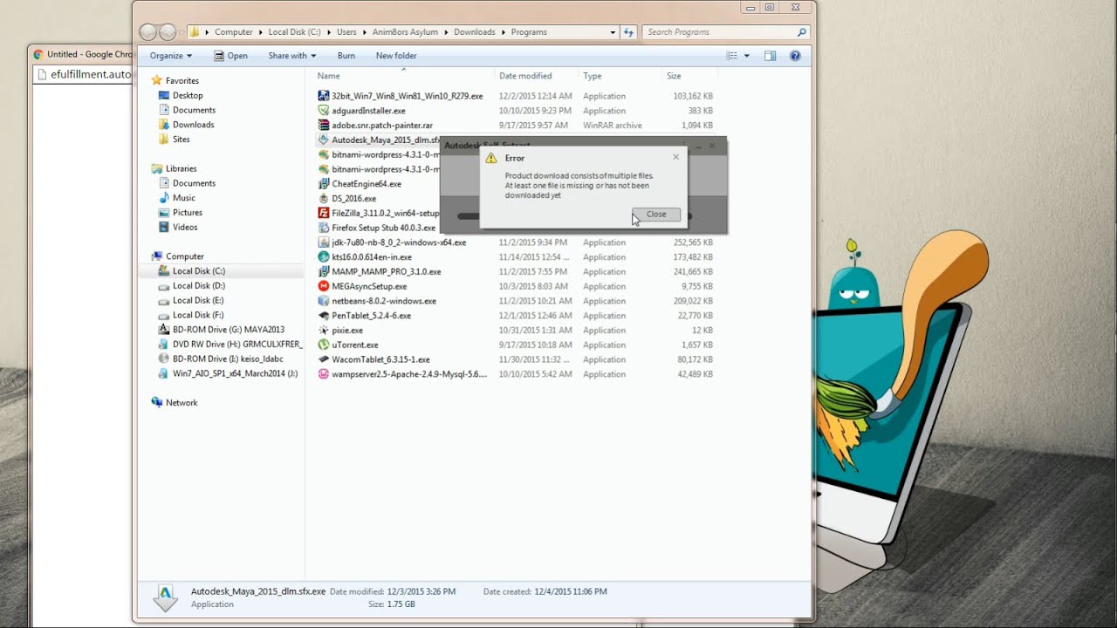
Task: Click the Untitled Google Chrome tab behind Explorer
Action: pos(83,54)
